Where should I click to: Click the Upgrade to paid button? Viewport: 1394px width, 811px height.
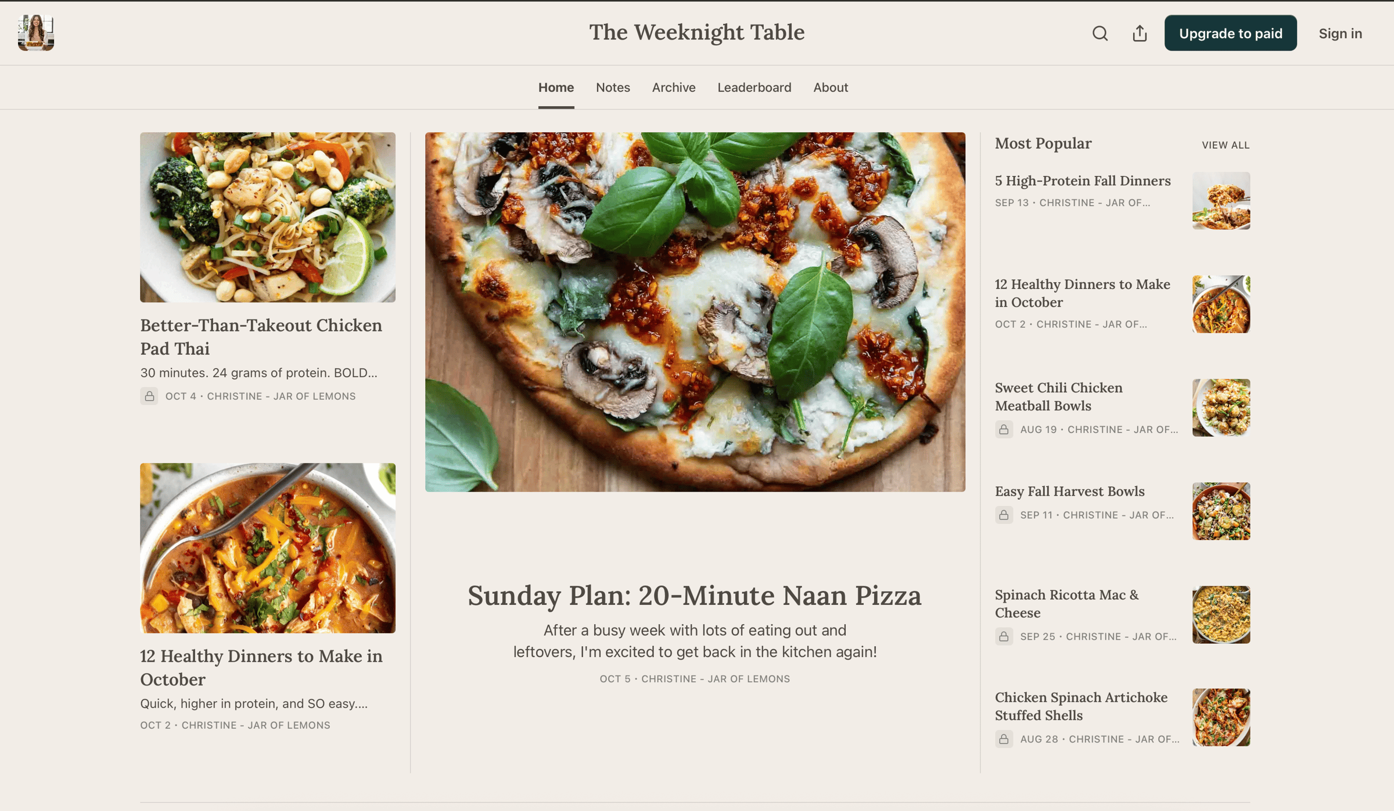pyautogui.click(x=1230, y=33)
